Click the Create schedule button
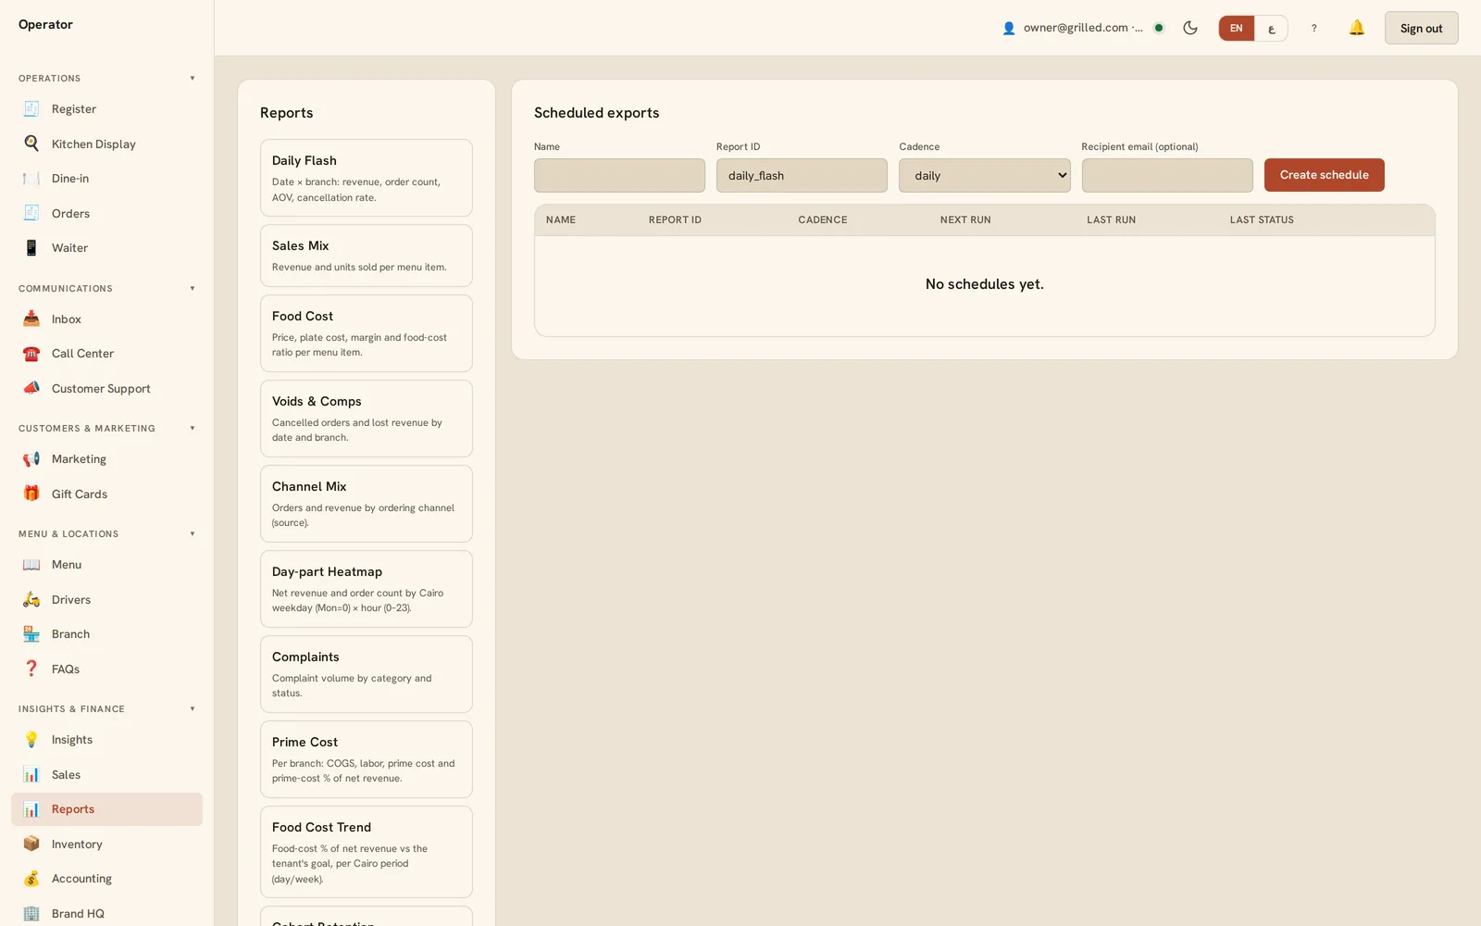1481x926 pixels. coord(1324,175)
